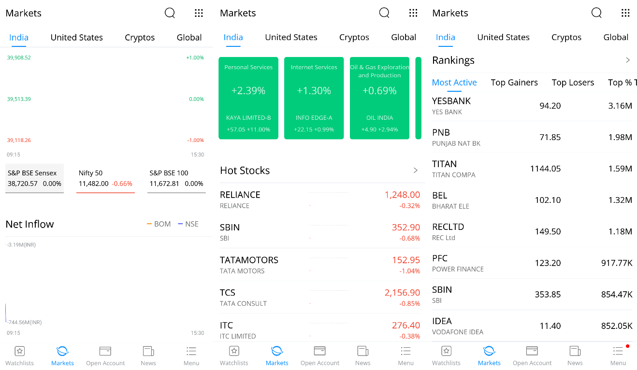Tap the Personal Services sector tile
Image resolution: width=637 pixels, height=370 pixels.
(x=248, y=98)
